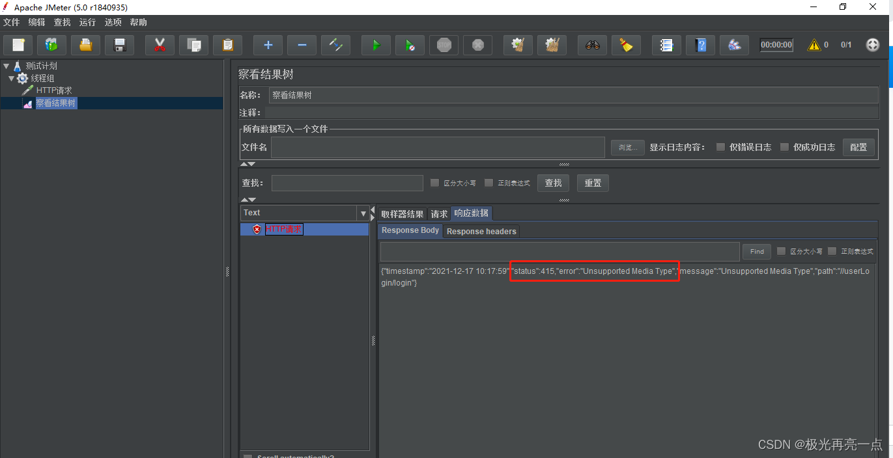Image resolution: width=893 pixels, height=458 pixels.
Task: Copy the selected element via the toolbar
Action: click(193, 45)
